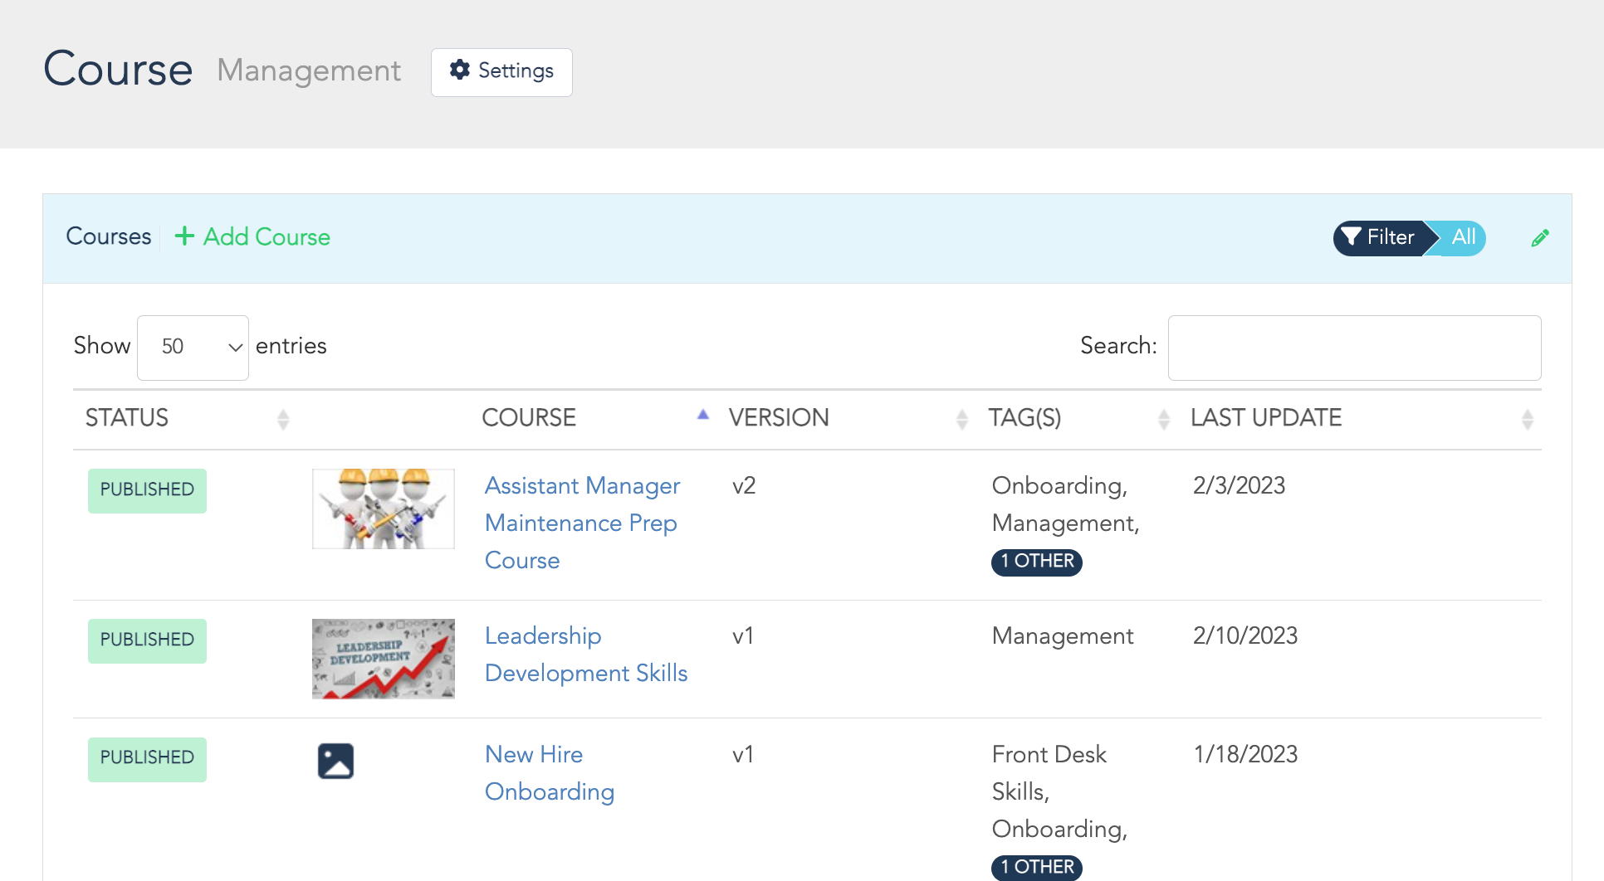The image size is (1604, 881).
Task: Click PUBLISHED status of New Hire Onboarding
Action: click(147, 759)
